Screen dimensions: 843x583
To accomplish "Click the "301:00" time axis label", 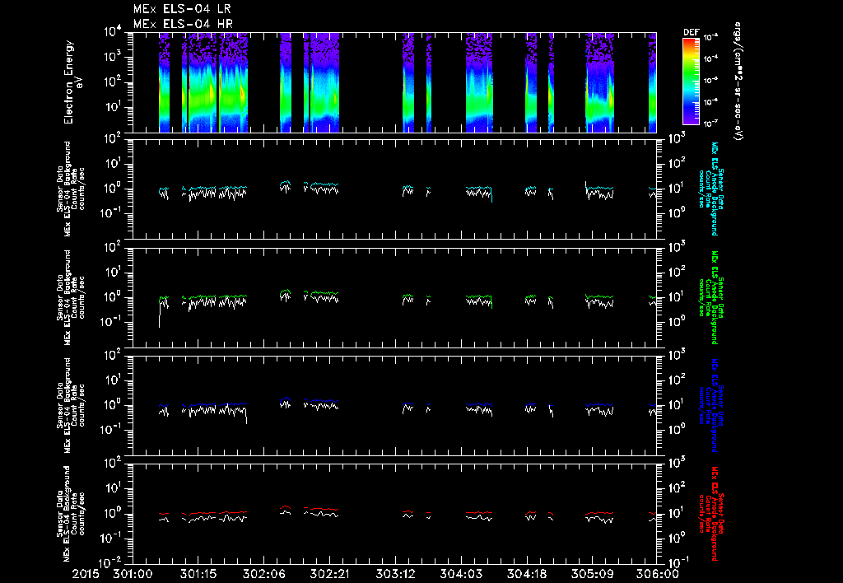I will (133, 575).
